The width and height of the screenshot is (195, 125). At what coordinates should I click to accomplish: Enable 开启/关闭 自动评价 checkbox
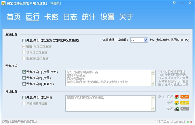(24, 97)
